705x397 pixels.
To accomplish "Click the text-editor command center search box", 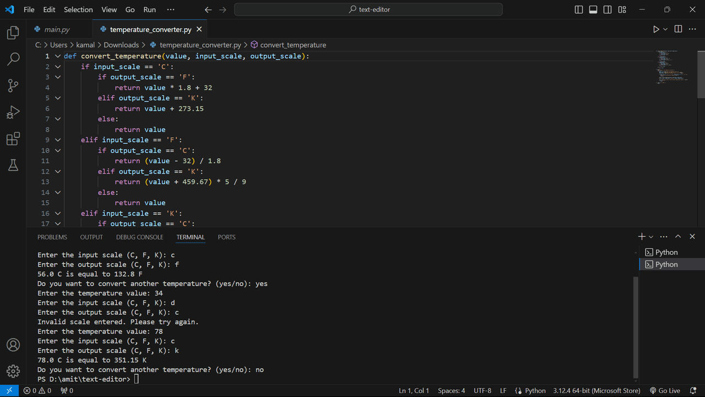I will point(368,9).
